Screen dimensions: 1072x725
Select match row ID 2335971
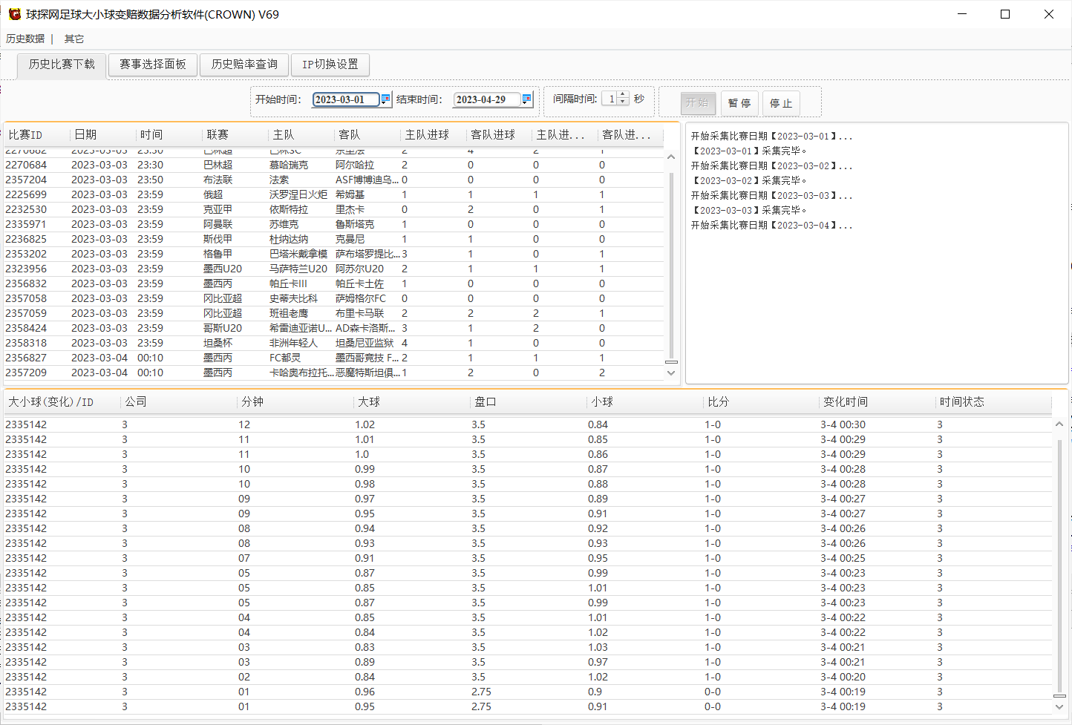(x=333, y=224)
